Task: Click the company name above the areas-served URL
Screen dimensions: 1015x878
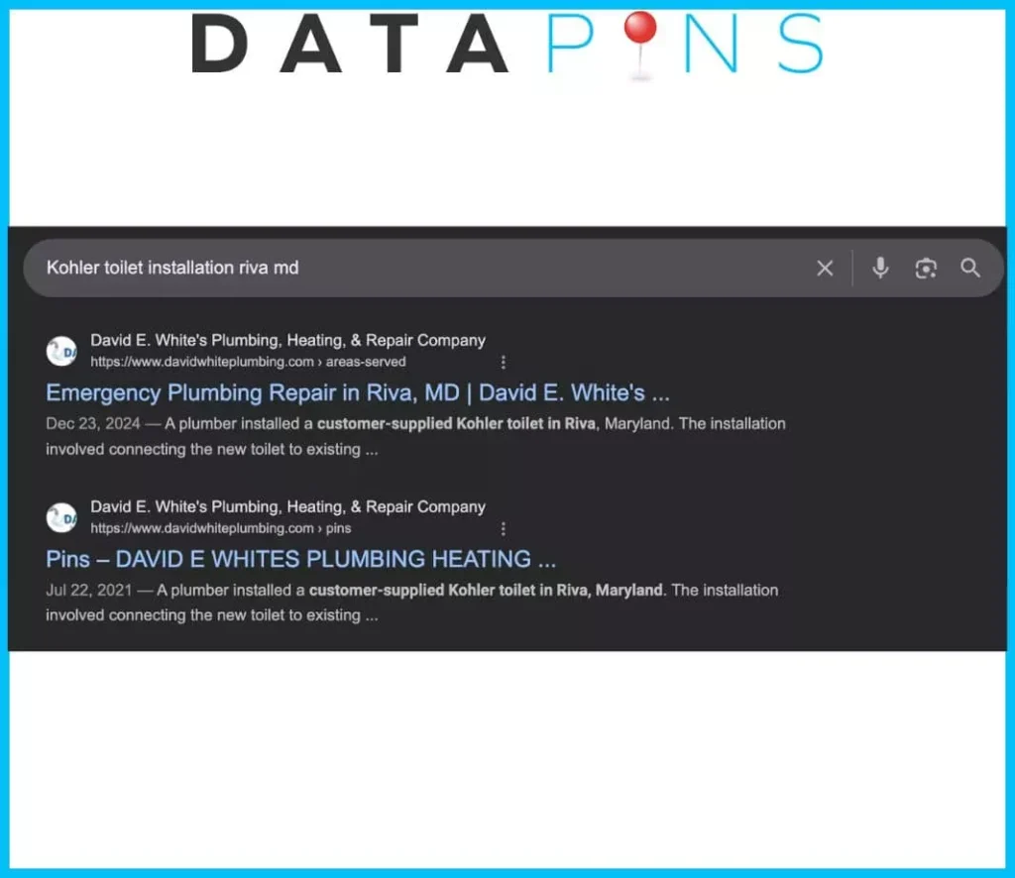Action: coord(287,341)
